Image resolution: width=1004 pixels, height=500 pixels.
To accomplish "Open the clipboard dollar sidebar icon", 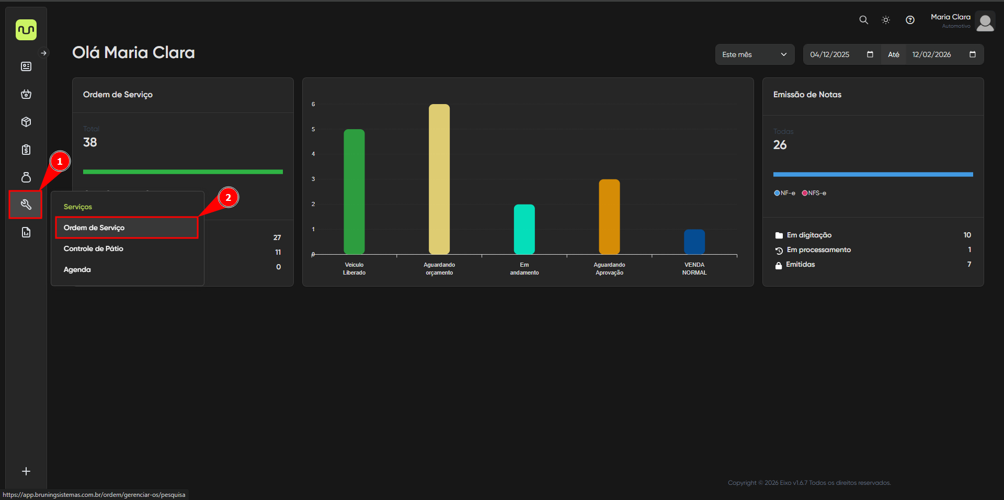I will click(x=26, y=150).
